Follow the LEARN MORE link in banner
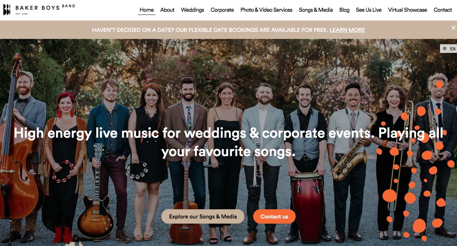Screen dimensions: 457x246 [x=347, y=30]
